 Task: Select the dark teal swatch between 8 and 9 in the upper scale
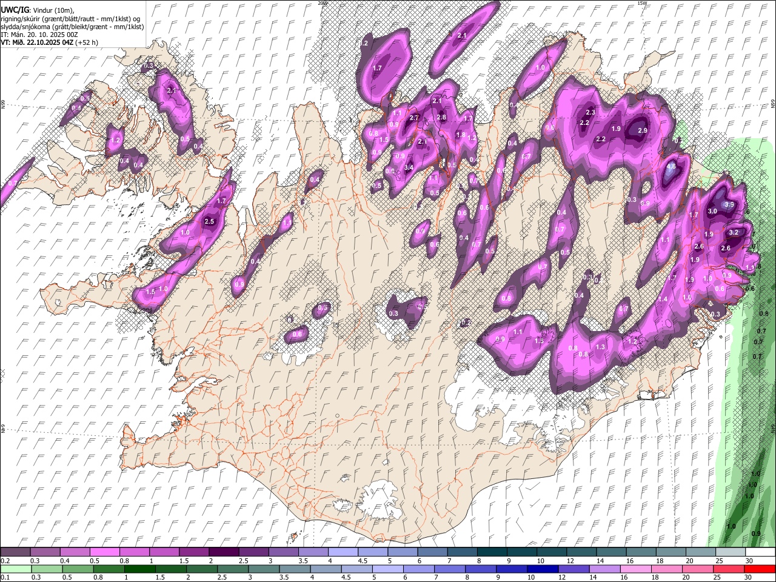pyautogui.click(x=492, y=552)
